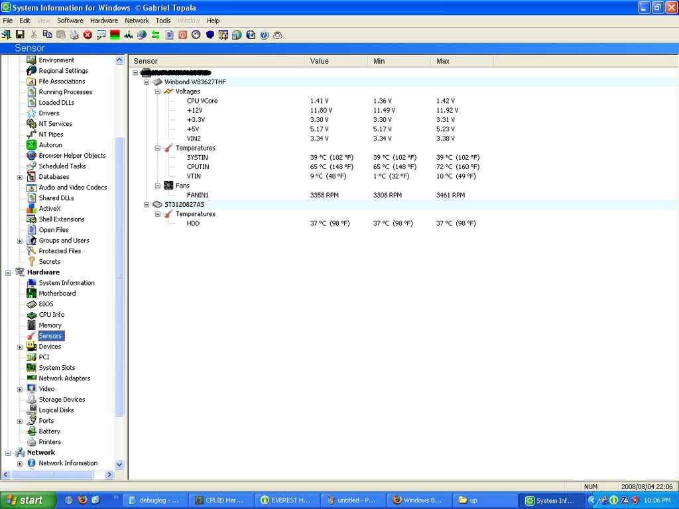Expand the Ports node
This screenshot has height=509, width=679.
19,421
